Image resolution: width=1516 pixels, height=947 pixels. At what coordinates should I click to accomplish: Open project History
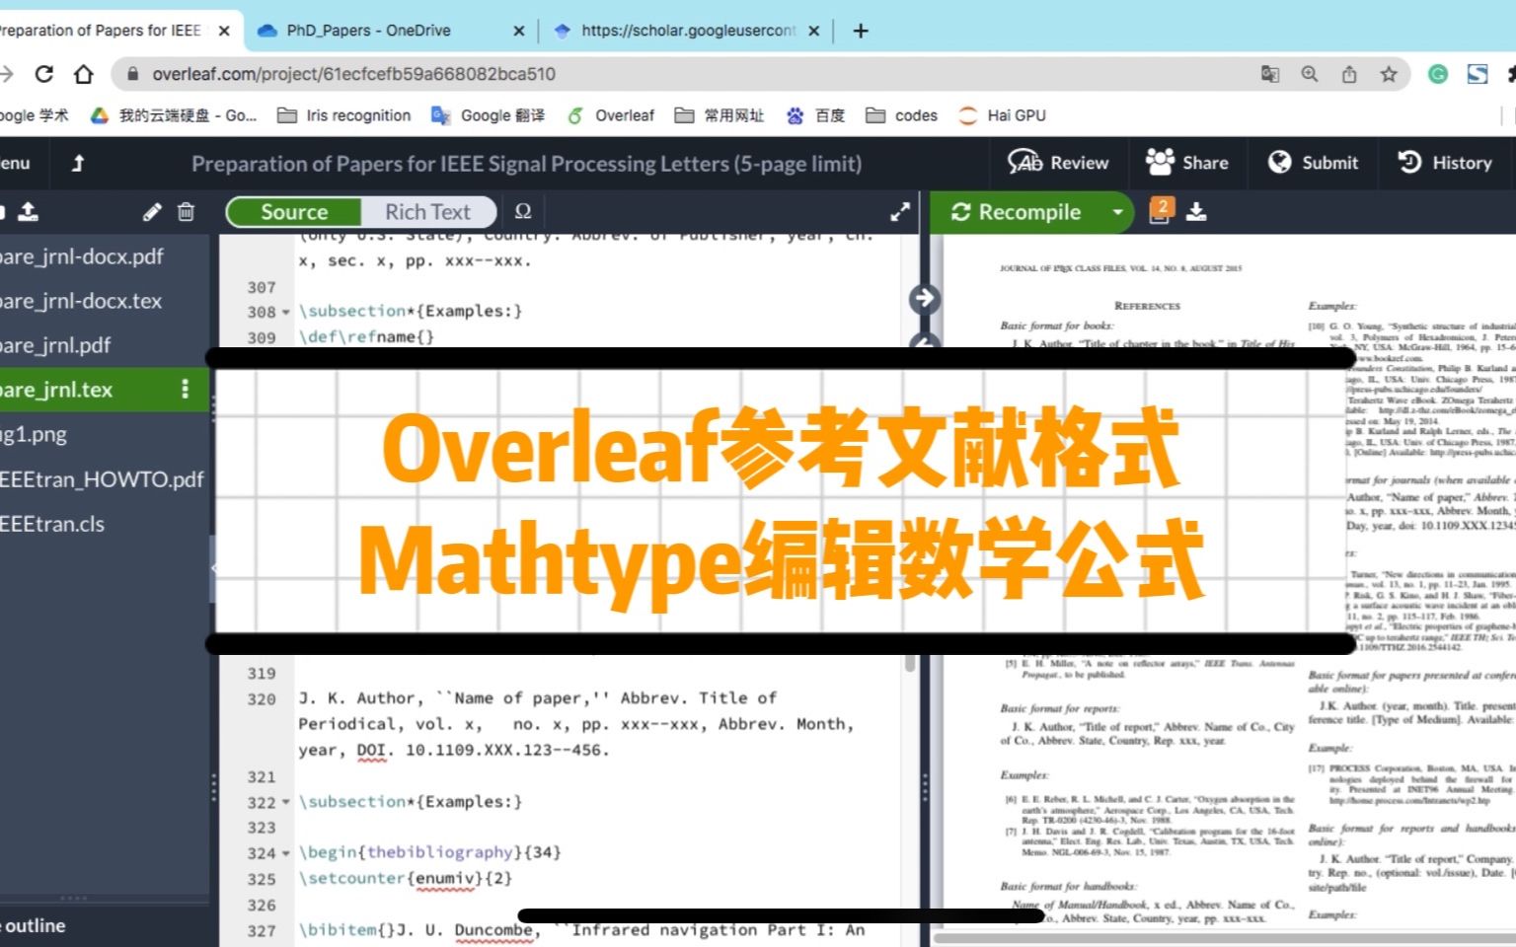click(x=1445, y=163)
